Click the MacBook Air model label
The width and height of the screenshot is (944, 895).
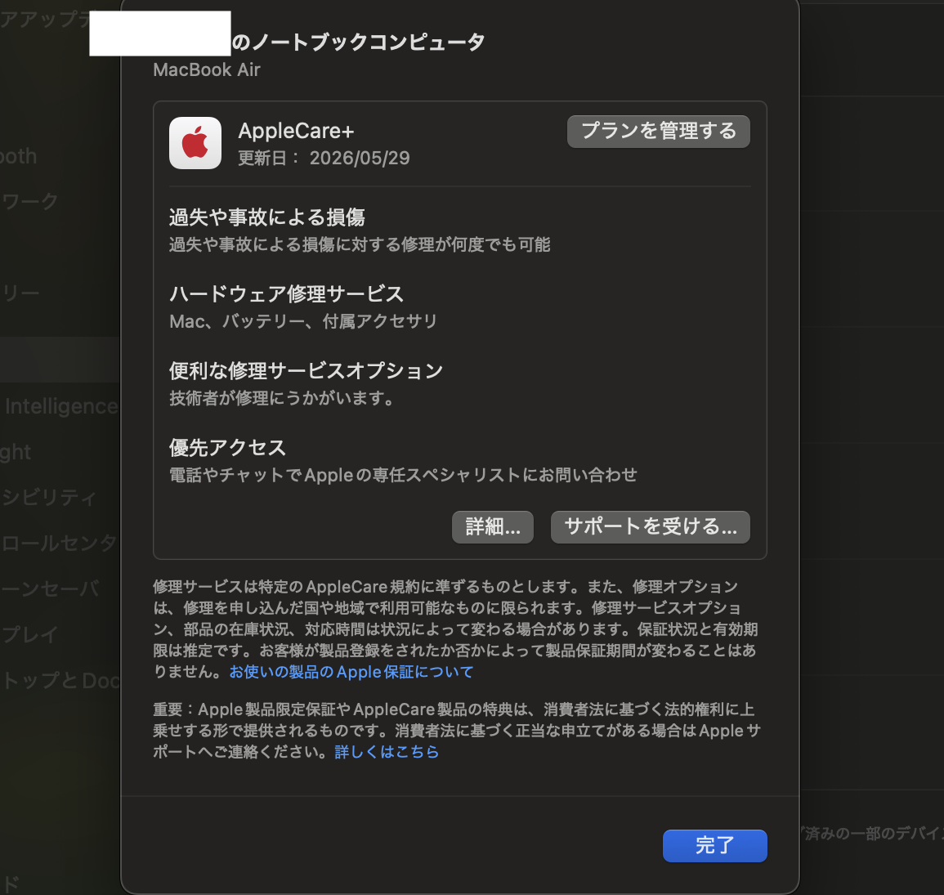point(207,70)
